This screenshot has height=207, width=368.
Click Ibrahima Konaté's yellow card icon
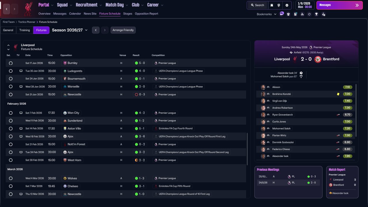coord(338,94)
